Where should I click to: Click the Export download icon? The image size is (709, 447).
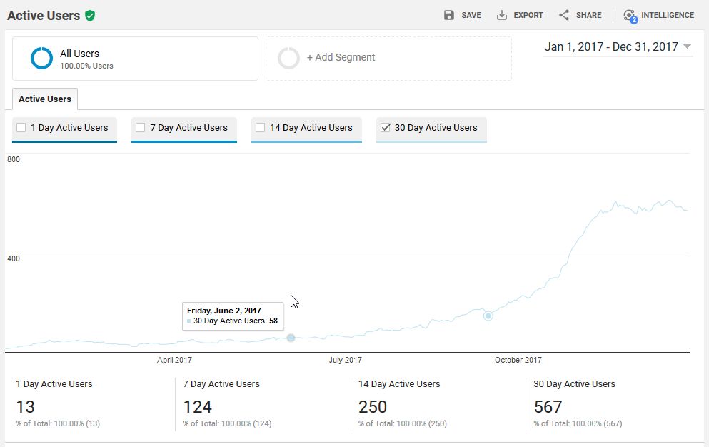pyautogui.click(x=502, y=15)
